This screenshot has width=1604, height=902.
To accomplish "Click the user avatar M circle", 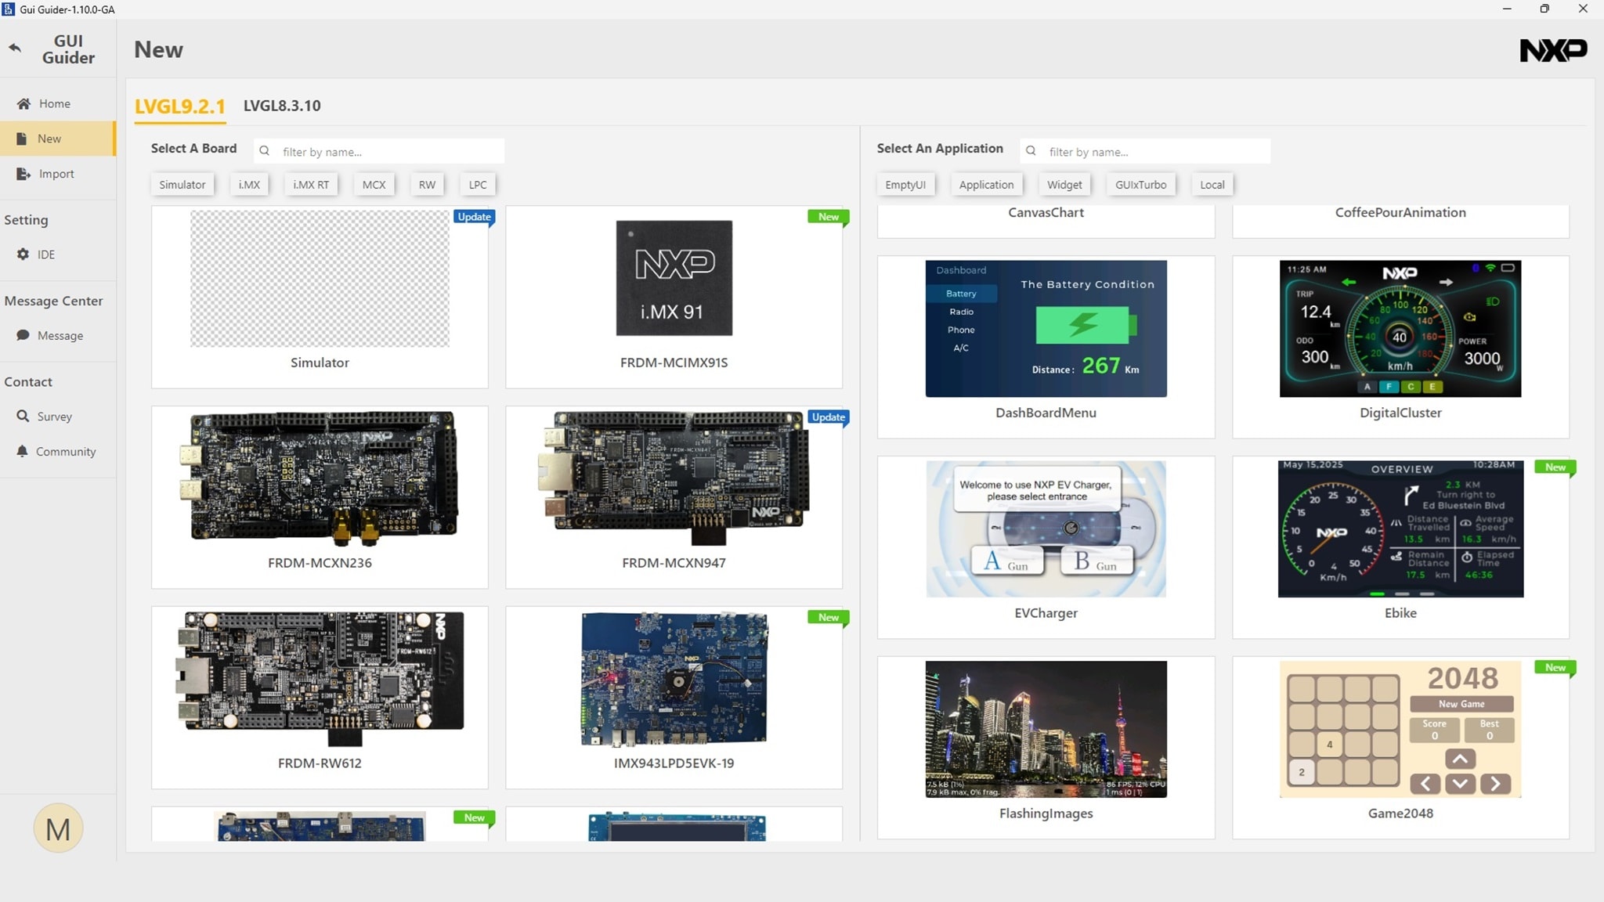I will pyautogui.click(x=58, y=828).
